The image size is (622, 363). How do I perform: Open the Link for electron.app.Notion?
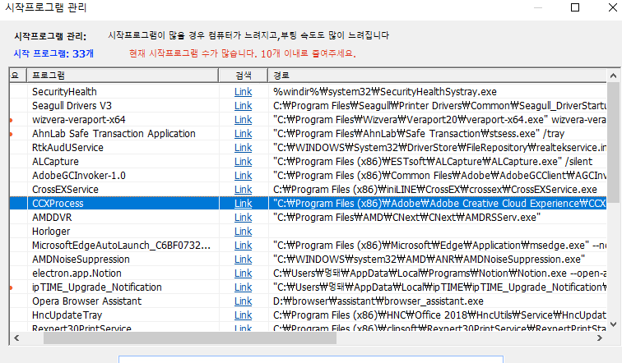tap(243, 273)
